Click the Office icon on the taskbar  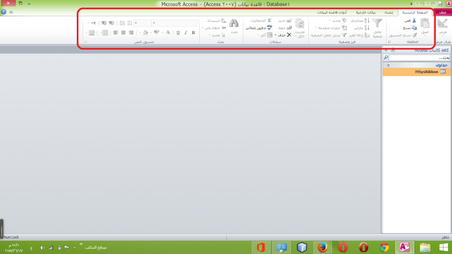click(x=261, y=247)
